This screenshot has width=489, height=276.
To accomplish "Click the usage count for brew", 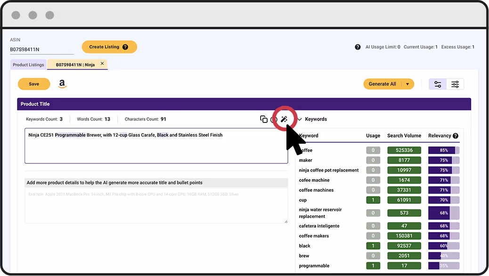I will click(x=373, y=256).
